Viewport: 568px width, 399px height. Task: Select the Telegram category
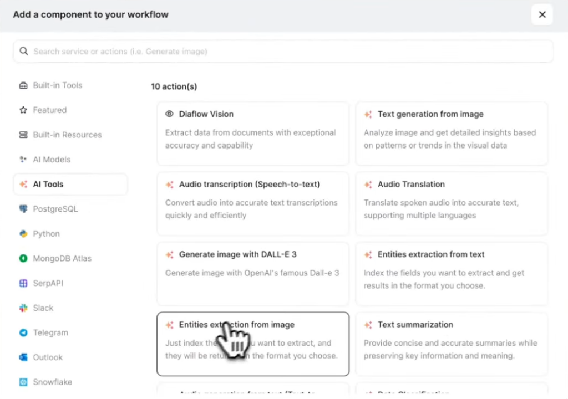coord(70,332)
